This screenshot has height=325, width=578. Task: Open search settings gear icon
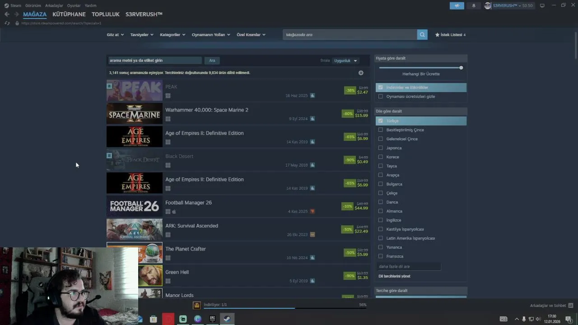[361, 73]
